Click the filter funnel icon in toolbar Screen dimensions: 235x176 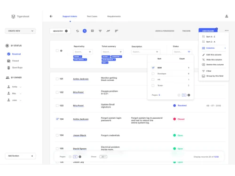point(100,31)
